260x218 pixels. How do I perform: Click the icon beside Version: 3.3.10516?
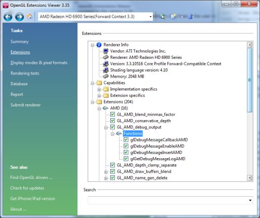point(106,63)
